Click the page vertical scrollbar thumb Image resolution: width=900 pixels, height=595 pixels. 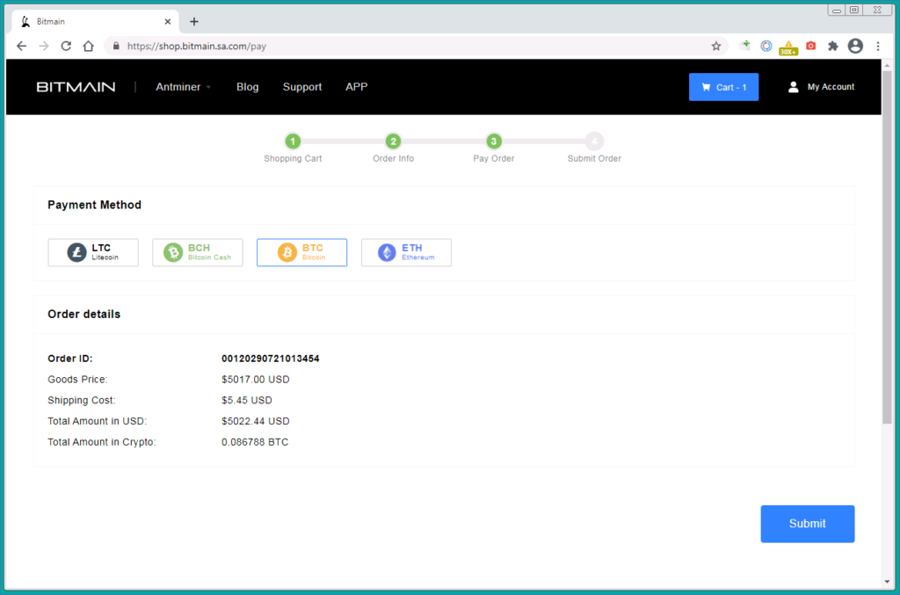coord(887,247)
